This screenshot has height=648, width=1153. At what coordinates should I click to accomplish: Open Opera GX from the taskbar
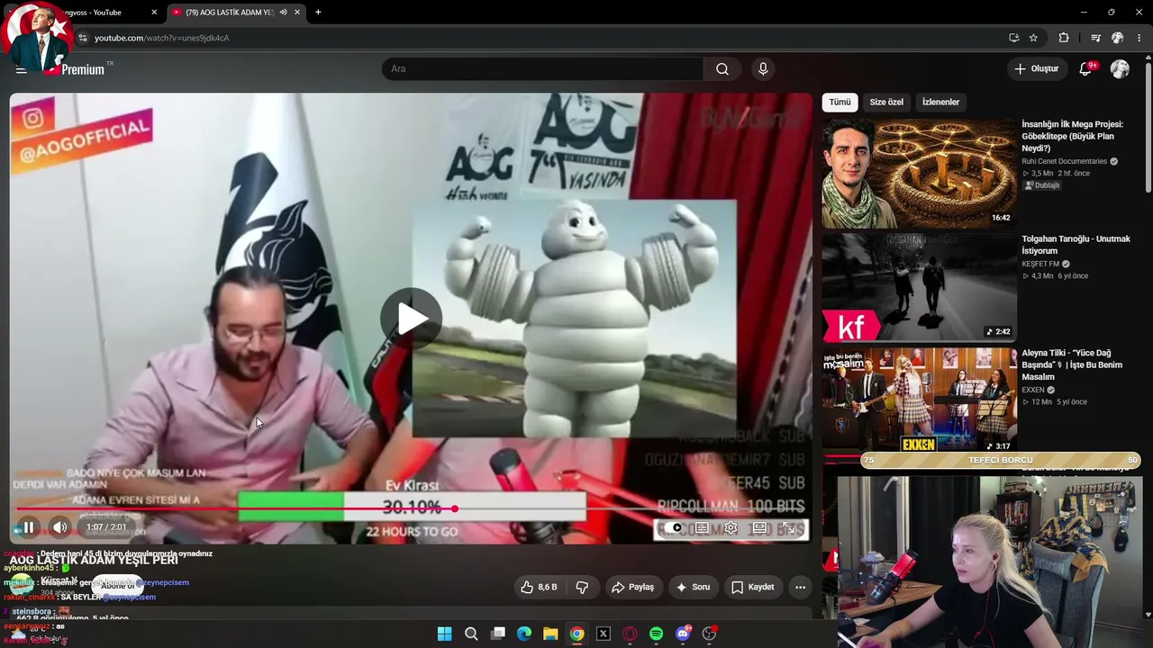pos(630,634)
